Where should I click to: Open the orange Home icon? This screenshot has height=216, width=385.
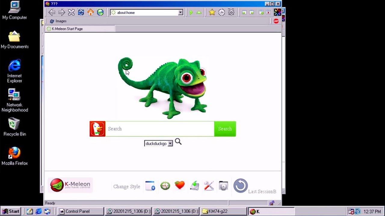pos(91,12)
